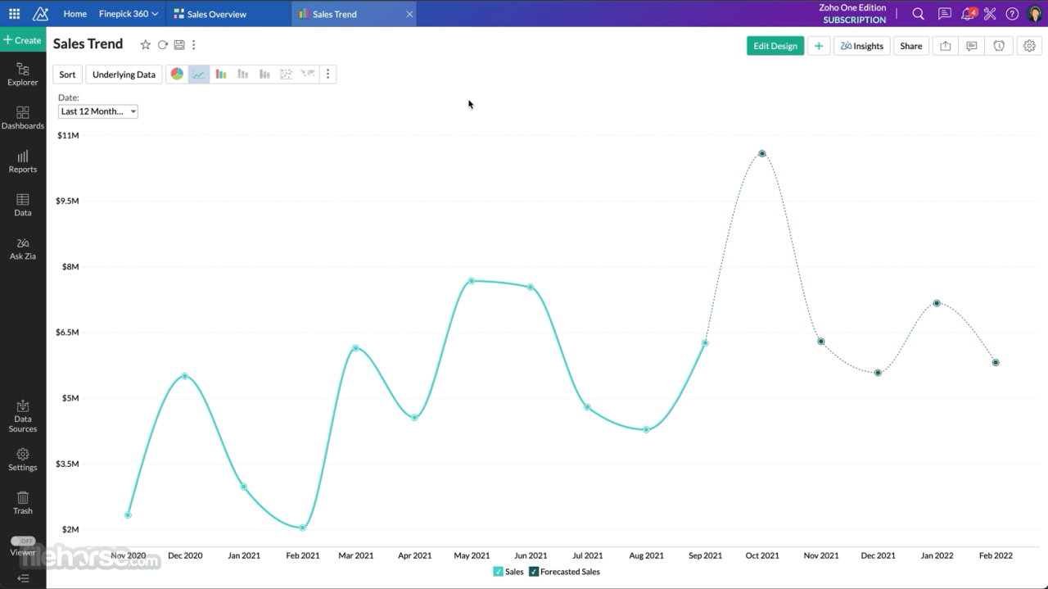Disable the Forecasted Sales legend checkbox
The width and height of the screenshot is (1048, 589).
(533, 571)
